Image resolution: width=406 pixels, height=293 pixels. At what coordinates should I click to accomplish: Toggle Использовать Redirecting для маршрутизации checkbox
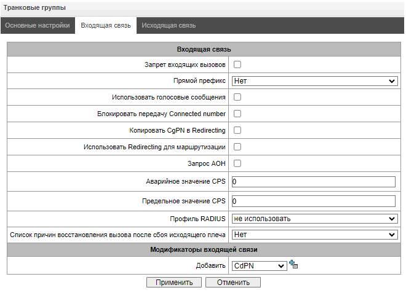237,147
